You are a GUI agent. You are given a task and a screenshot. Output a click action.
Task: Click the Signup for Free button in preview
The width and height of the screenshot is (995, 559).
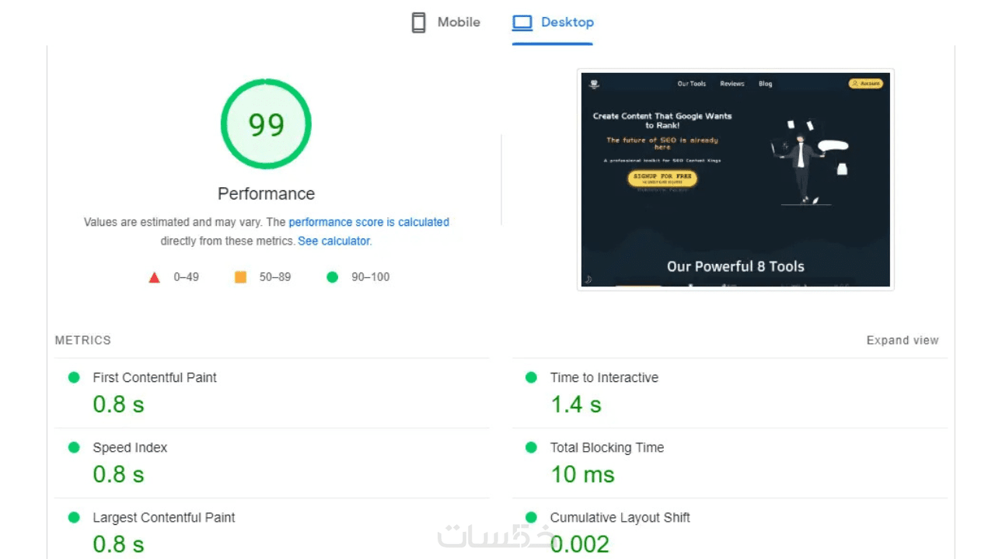(x=662, y=179)
